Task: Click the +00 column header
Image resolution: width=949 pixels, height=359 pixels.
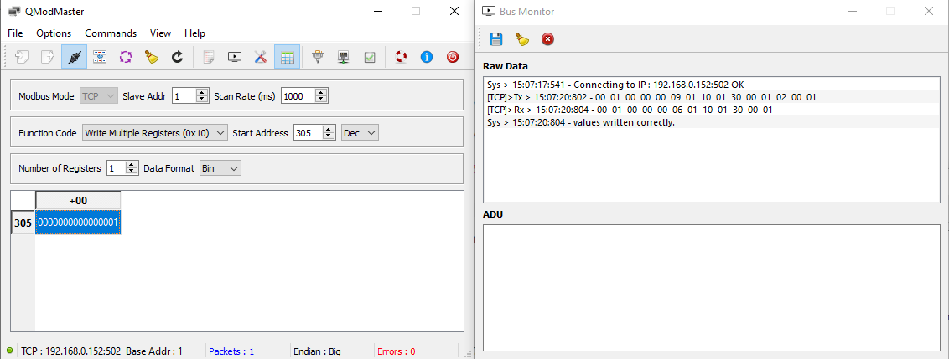Action: (x=78, y=201)
